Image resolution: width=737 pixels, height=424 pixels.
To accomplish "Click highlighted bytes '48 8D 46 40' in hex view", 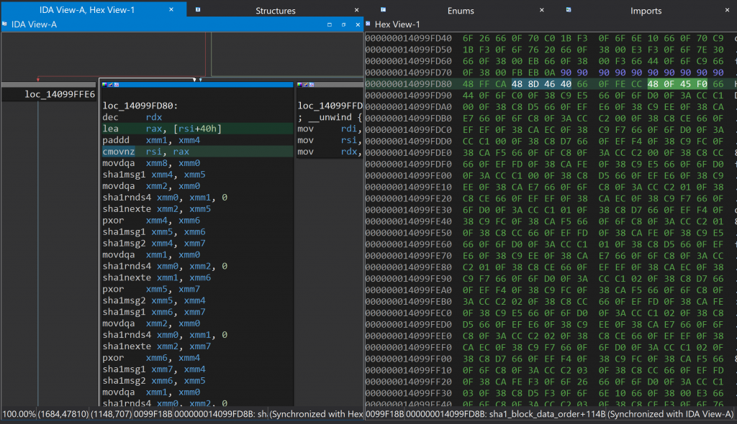I will (541, 84).
